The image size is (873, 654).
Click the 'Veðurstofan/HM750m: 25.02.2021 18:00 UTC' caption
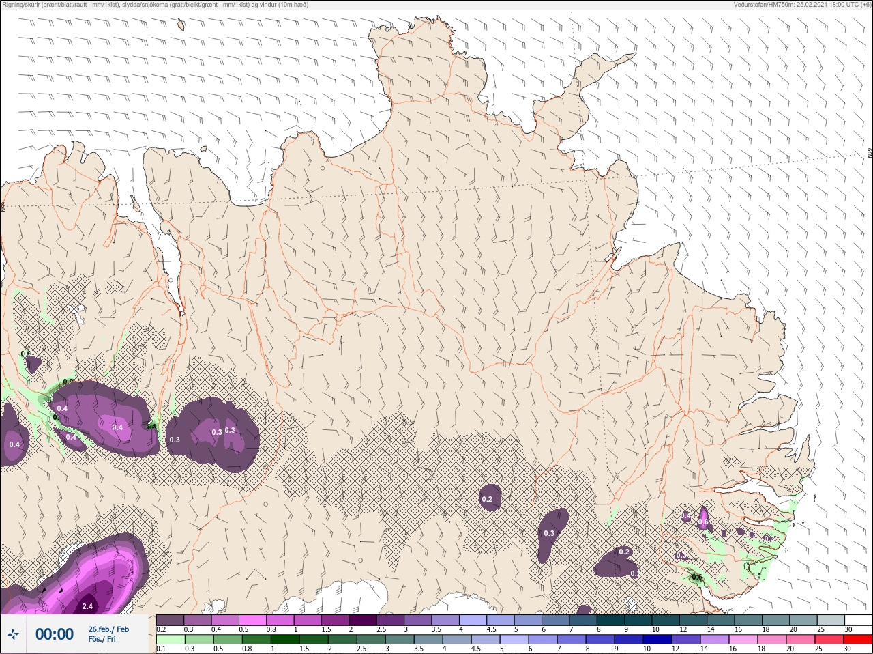pos(797,5)
